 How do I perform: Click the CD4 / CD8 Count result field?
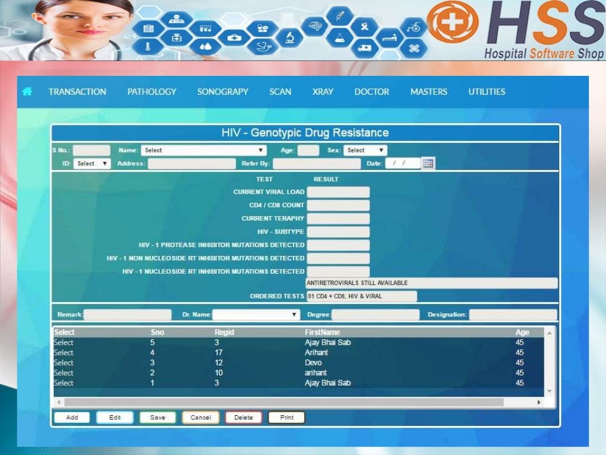tap(338, 205)
